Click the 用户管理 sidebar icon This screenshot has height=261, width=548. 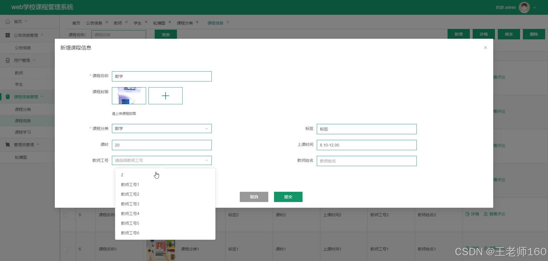(8, 60)
